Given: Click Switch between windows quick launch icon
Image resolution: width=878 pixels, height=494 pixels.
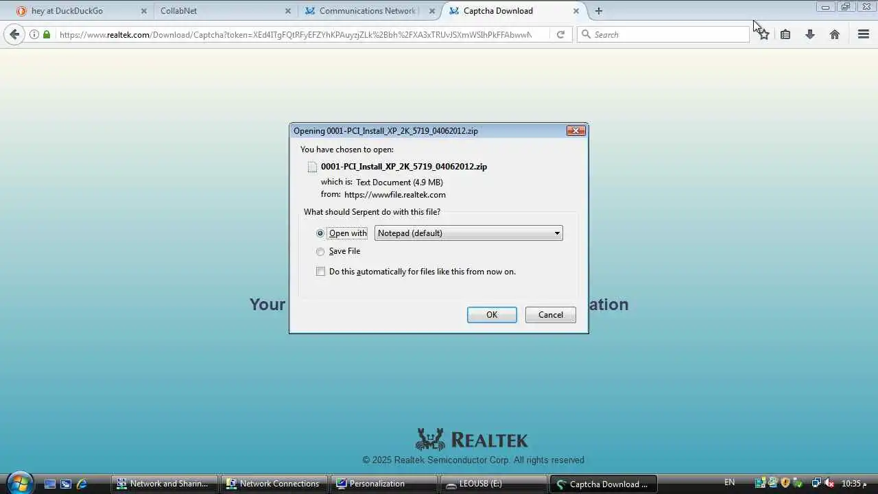Looking at the screenshot, I should click(x=66, y=484).
